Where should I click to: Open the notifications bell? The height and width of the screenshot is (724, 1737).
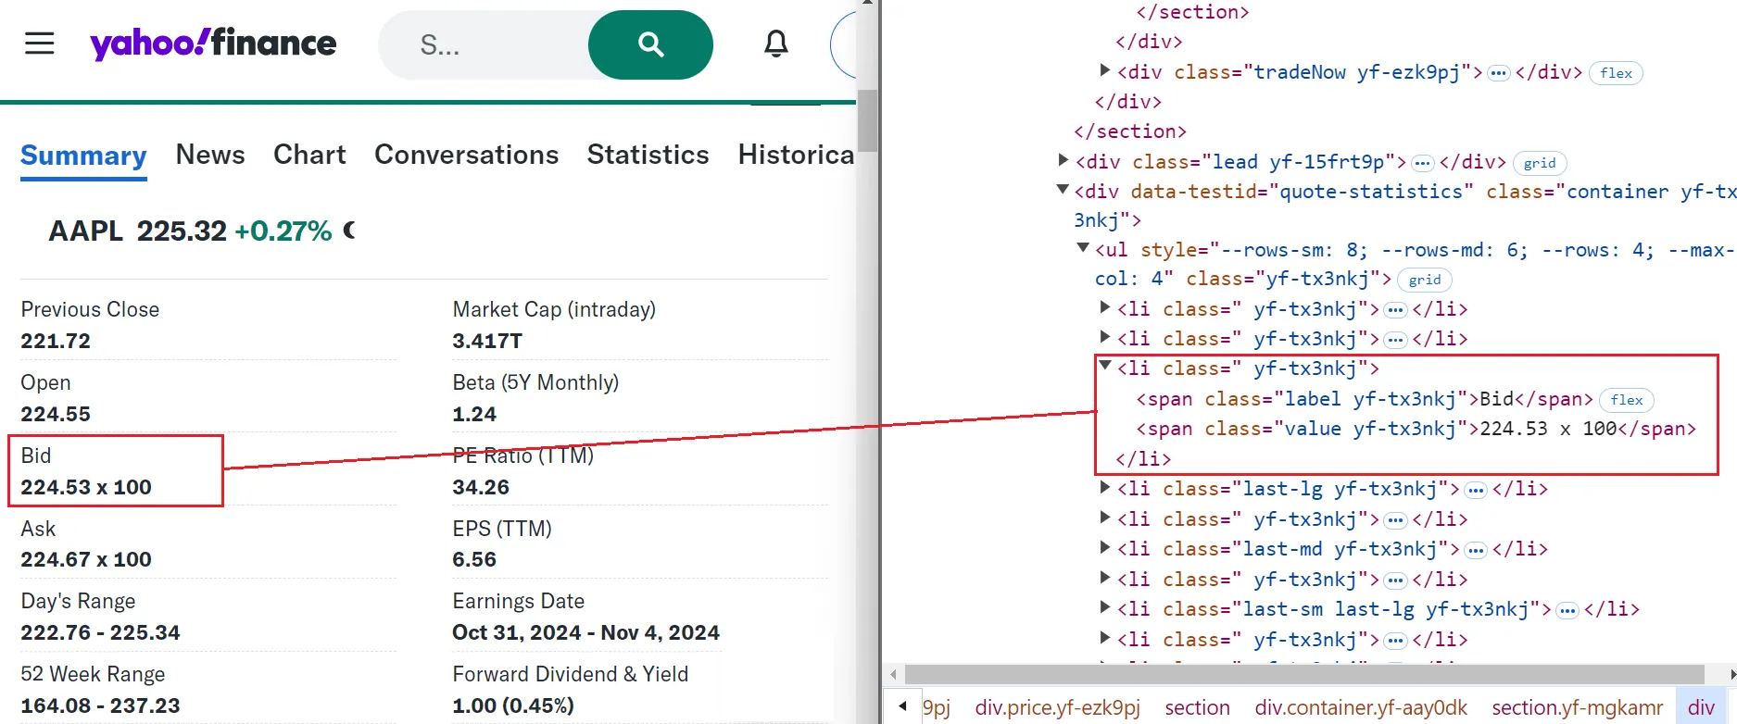tap(776, 44)
